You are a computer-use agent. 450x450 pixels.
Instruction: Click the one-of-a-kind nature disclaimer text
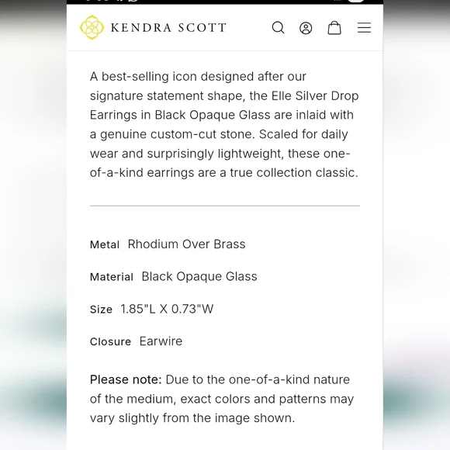pyautogui.click(x=222, y=399)
